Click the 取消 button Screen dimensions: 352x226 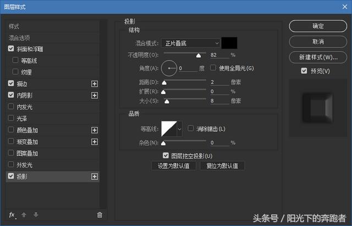[318, 42]
